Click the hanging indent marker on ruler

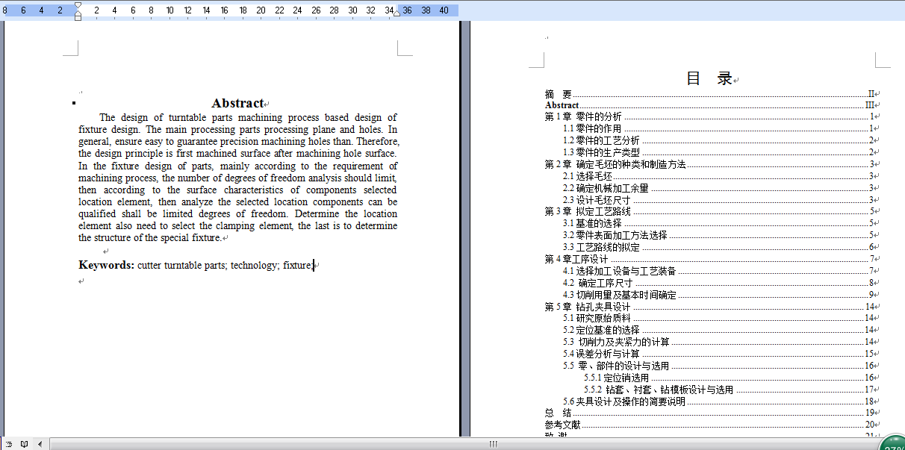[78, 15]
